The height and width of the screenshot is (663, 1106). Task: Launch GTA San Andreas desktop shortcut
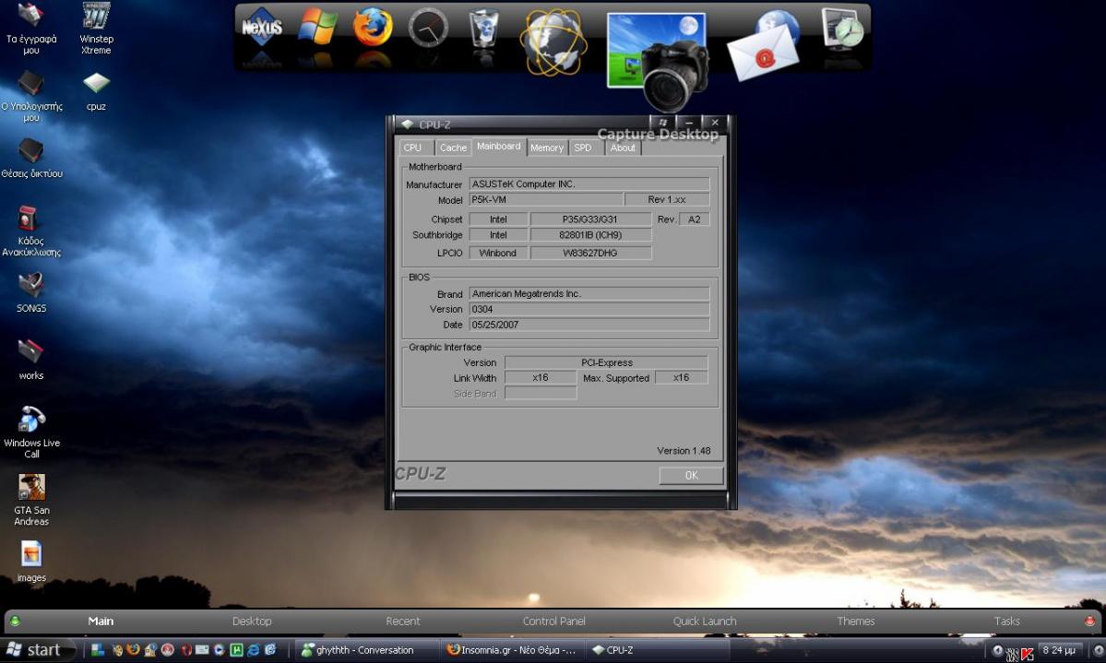(31, 500)
